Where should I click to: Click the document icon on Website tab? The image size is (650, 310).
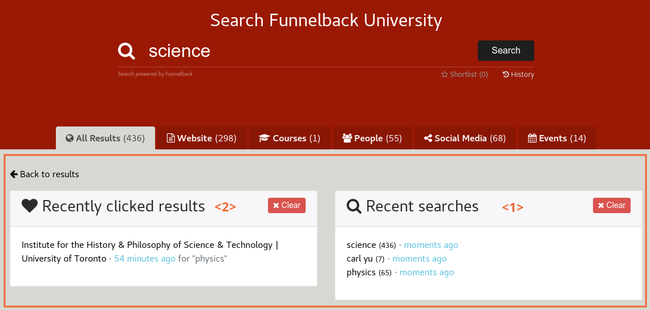pyautogui.click(x=170, y=138)
